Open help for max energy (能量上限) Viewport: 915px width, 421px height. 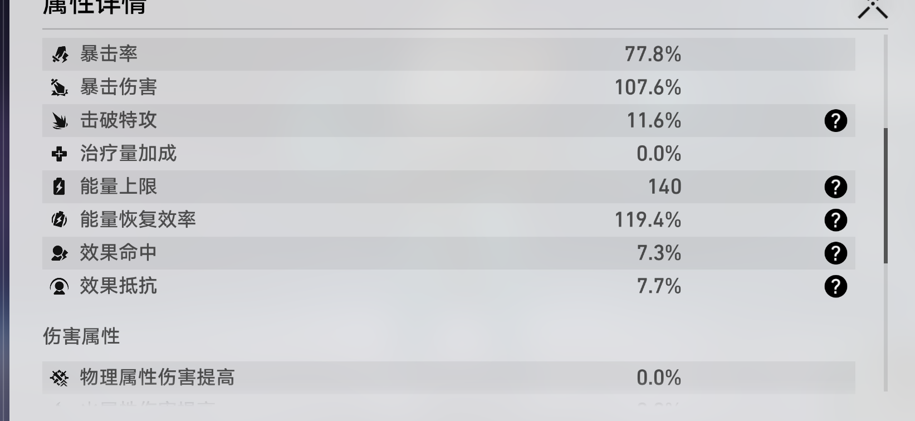click(x=835, y=187)
